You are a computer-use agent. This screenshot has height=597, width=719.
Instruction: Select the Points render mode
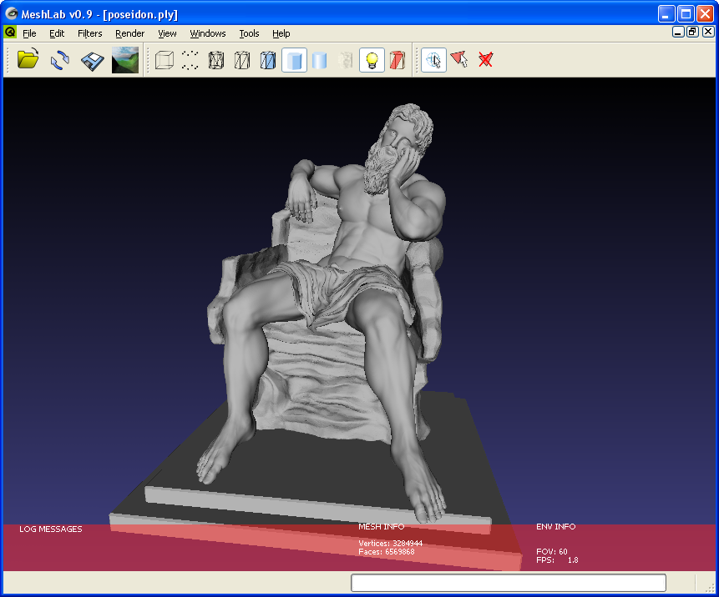coord(190,60)
